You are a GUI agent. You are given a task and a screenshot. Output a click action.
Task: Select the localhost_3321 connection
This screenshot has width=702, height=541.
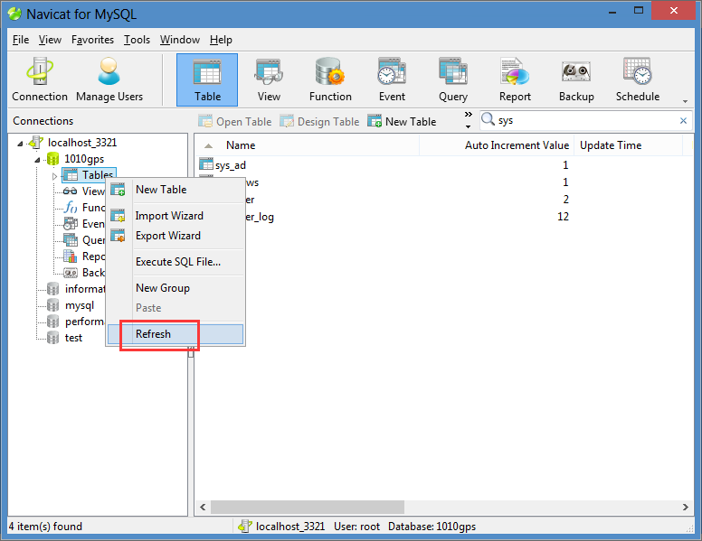click(82, 143)
